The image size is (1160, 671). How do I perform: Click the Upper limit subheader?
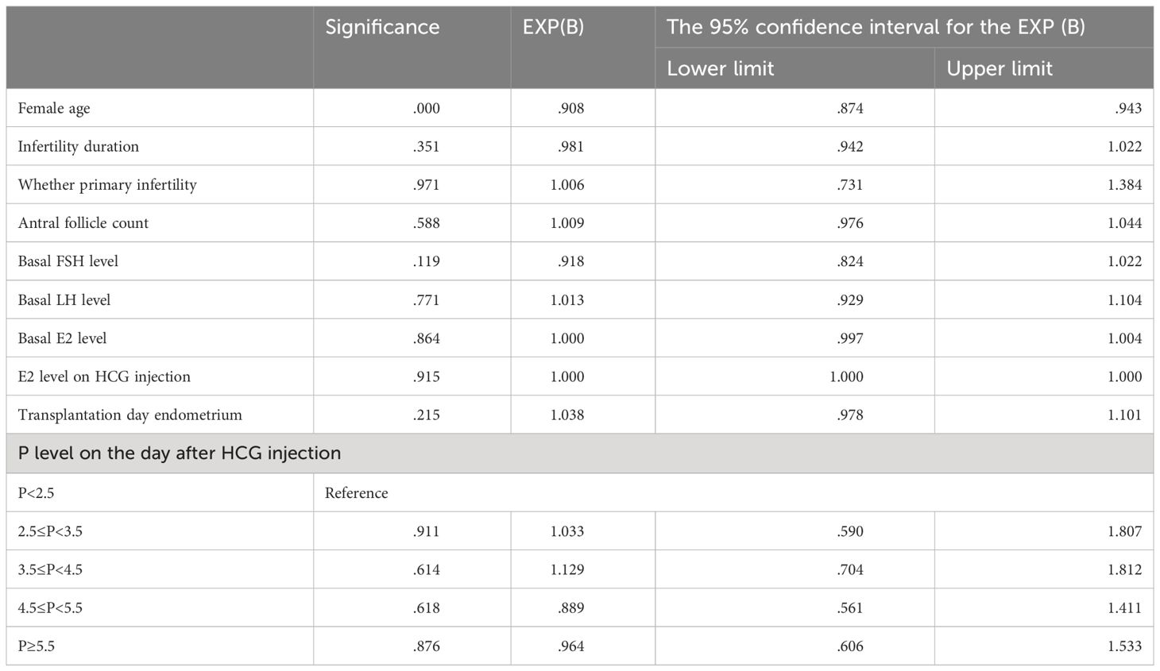click(999, 68)
